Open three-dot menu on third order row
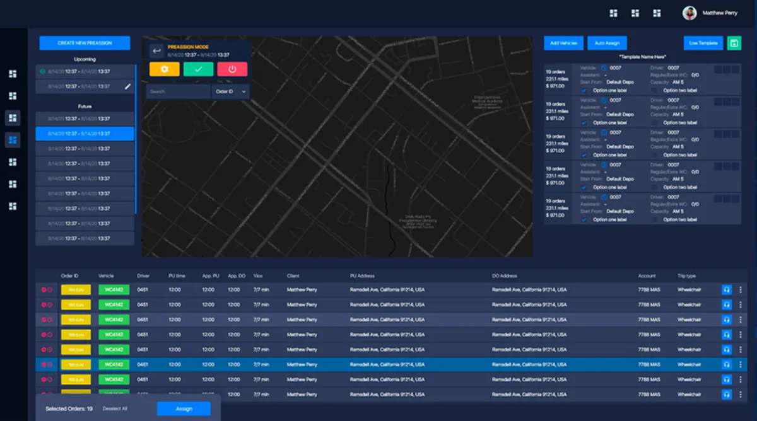 point(741,320)
